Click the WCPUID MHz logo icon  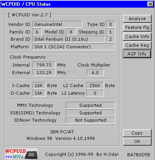click(x=21, y=154)
